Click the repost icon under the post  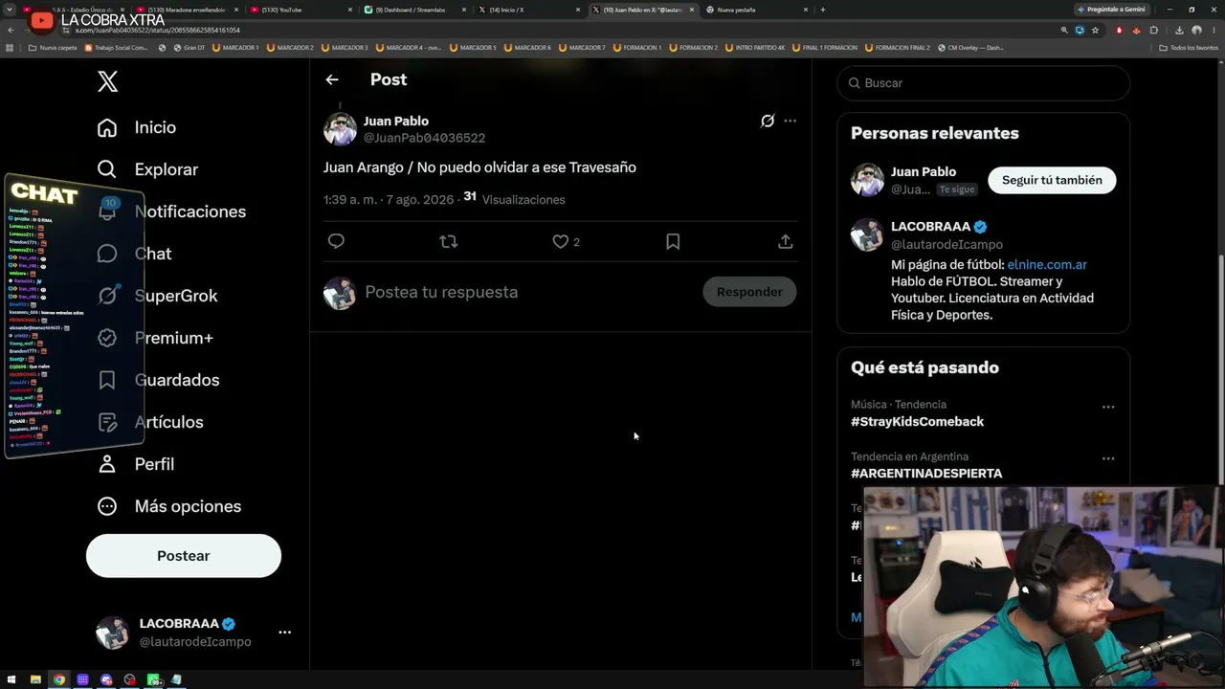pos(448,241)
